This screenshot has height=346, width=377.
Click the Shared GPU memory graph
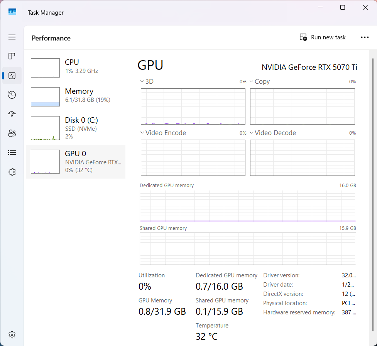point(248,249)
